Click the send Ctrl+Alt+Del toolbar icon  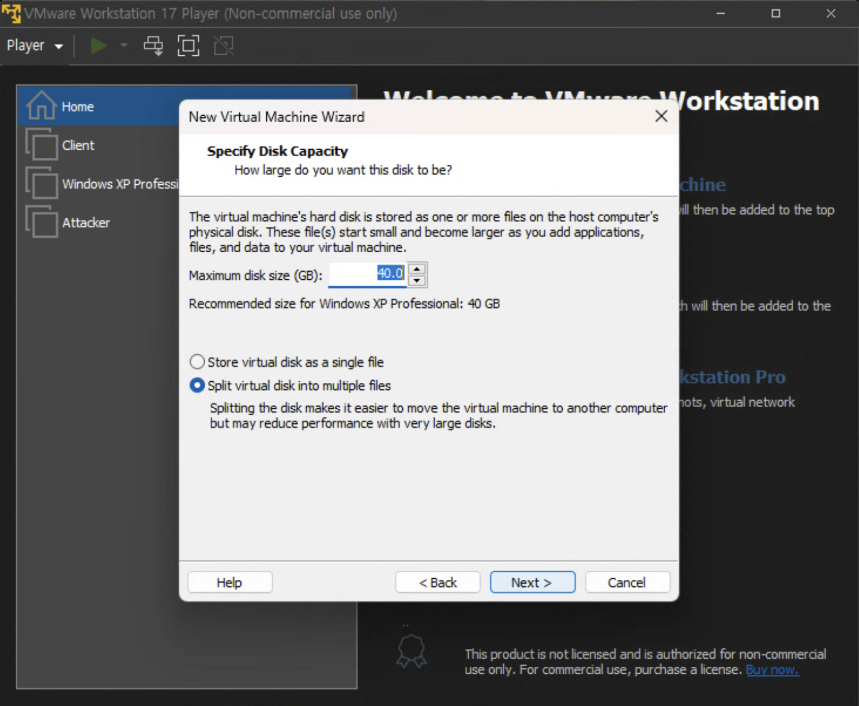click(x=153, y=45)
